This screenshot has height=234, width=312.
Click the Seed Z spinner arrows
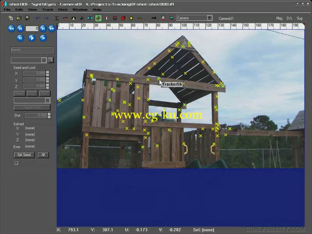click(48, 86)
